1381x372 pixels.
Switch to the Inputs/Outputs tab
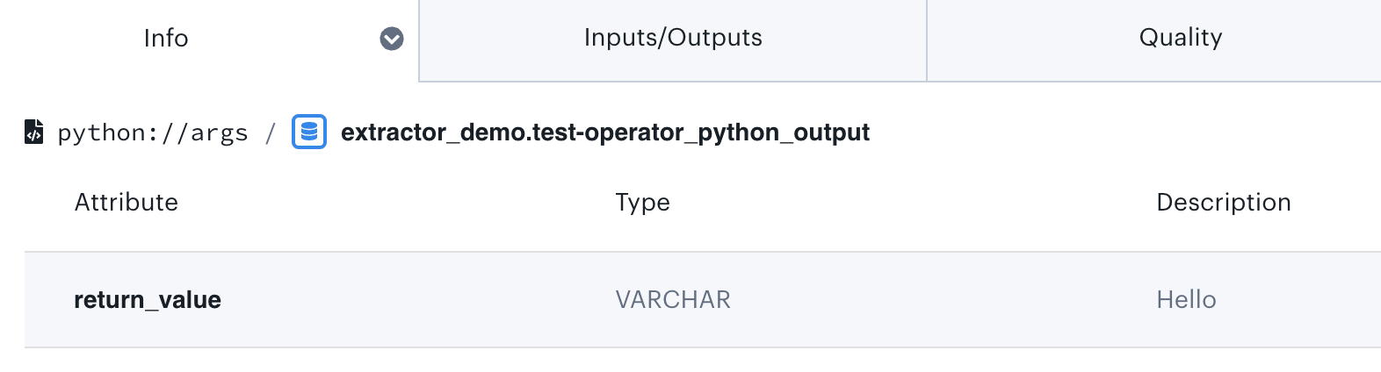pos(673,38)
